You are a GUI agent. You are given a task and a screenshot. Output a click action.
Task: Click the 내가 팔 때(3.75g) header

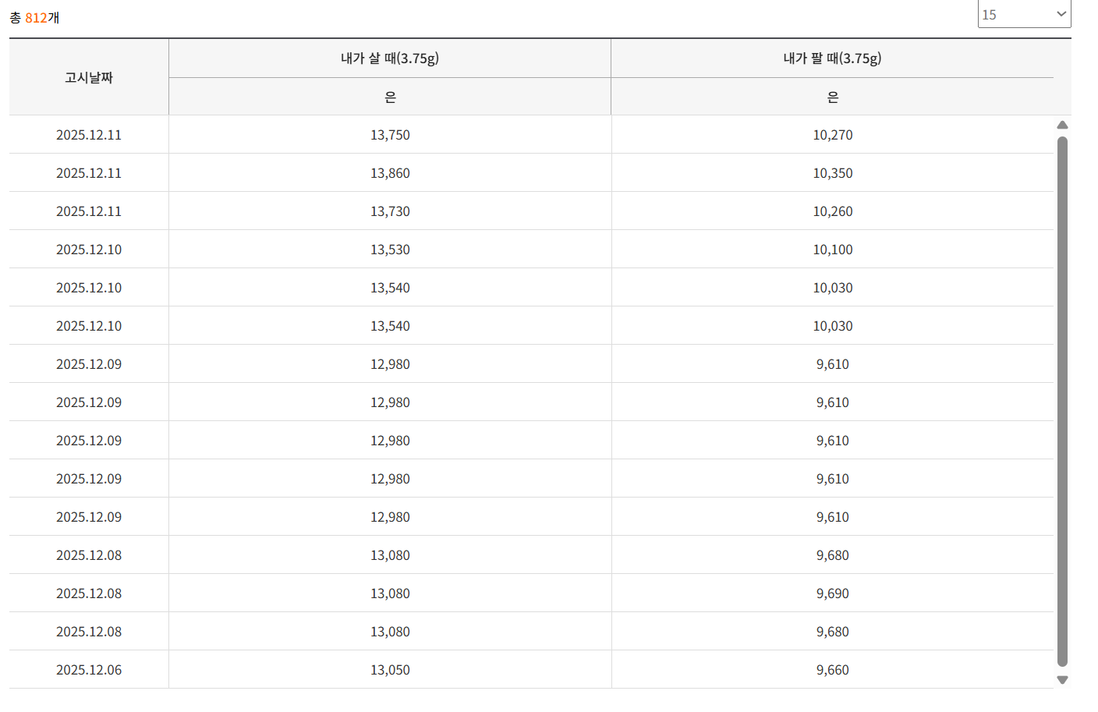point(832,58)
